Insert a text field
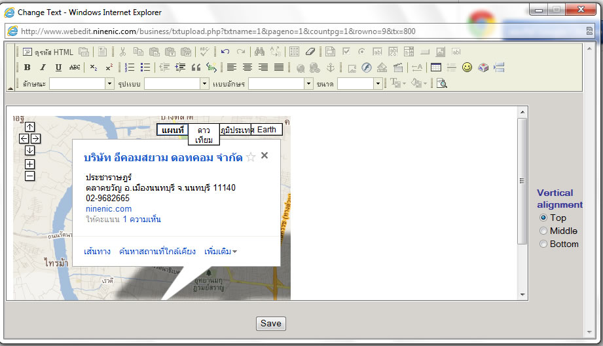This screenshot has width=603, height=346. (x=377, y=52)
